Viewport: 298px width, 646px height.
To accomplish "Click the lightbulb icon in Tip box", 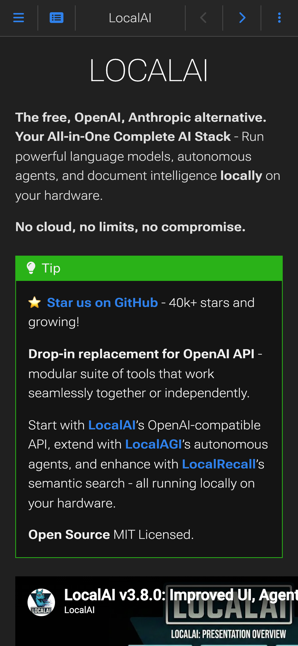I will [31, 268].
